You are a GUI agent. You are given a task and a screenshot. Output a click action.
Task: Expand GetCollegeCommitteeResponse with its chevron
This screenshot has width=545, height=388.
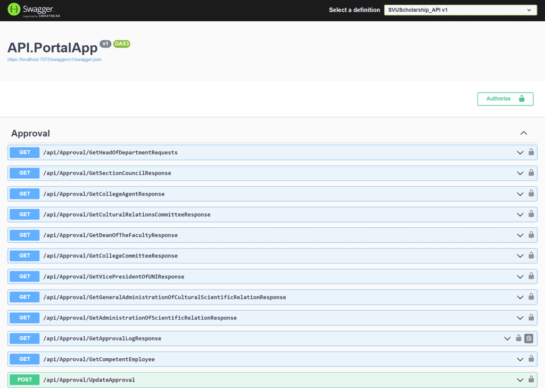(x=520, y=256)
